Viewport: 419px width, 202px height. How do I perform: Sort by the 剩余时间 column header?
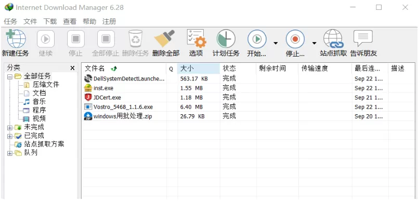click(x=277, y=69)
